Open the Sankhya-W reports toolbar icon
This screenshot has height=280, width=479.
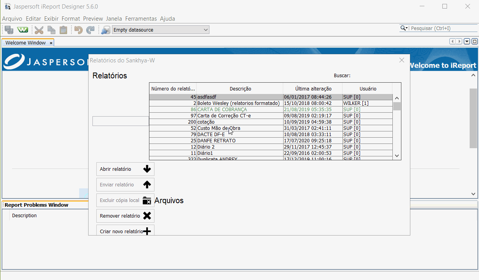coord(23,30)
